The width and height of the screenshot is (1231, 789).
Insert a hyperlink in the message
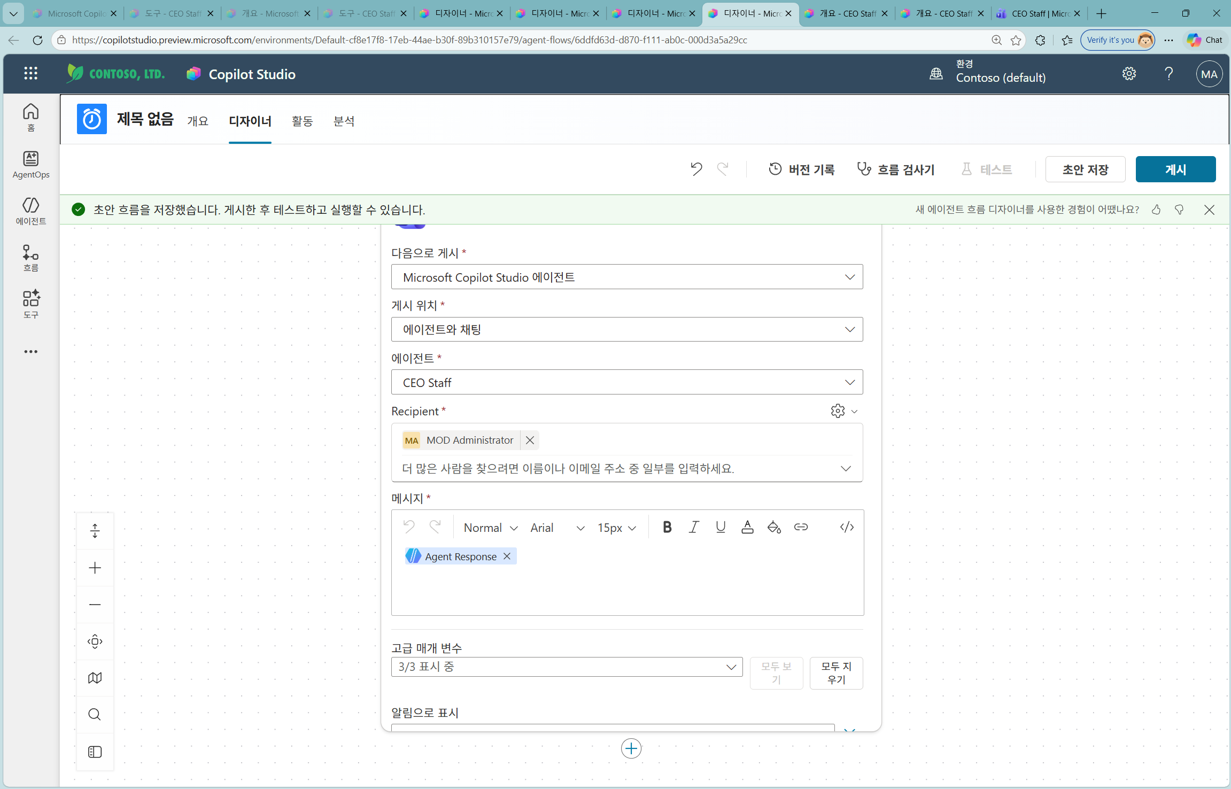pos(801,527)
